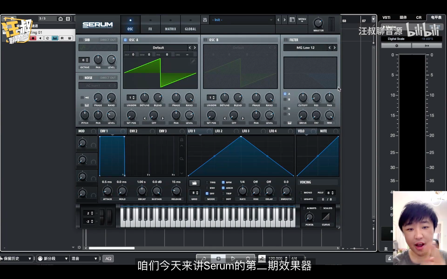Click the LFO smooth knob
This screenshot has height=279, width=447.
tap(286, 191)
